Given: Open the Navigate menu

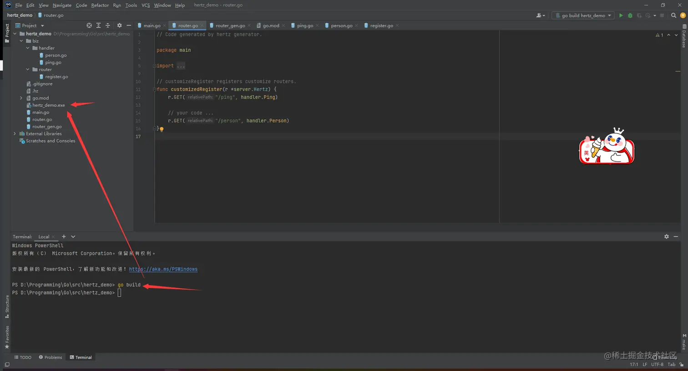Looking at the screenshot, I should (62, 5).
